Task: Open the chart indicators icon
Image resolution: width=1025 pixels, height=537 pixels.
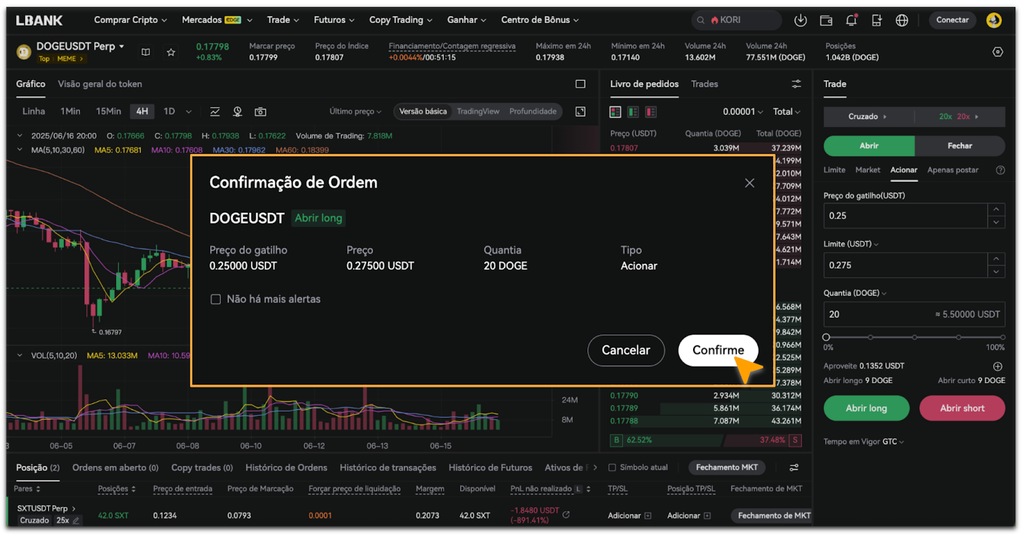Action: point(215,112)
